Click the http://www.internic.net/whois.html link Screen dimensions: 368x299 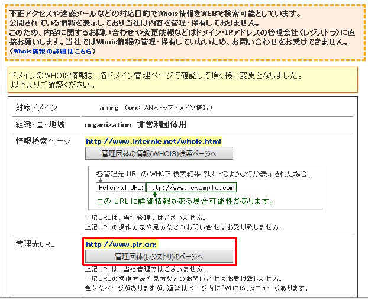point(153,142)
